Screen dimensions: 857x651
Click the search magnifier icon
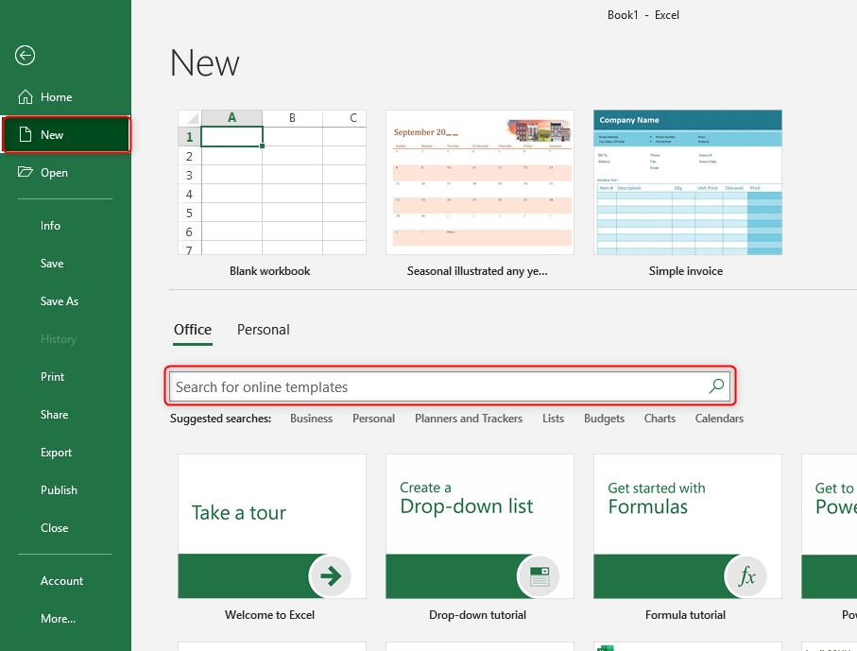click(716, 385)
